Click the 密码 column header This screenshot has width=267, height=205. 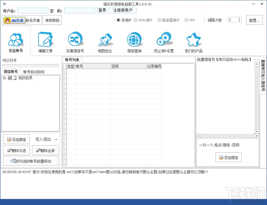pyautogui.click(x=129, y=66)
